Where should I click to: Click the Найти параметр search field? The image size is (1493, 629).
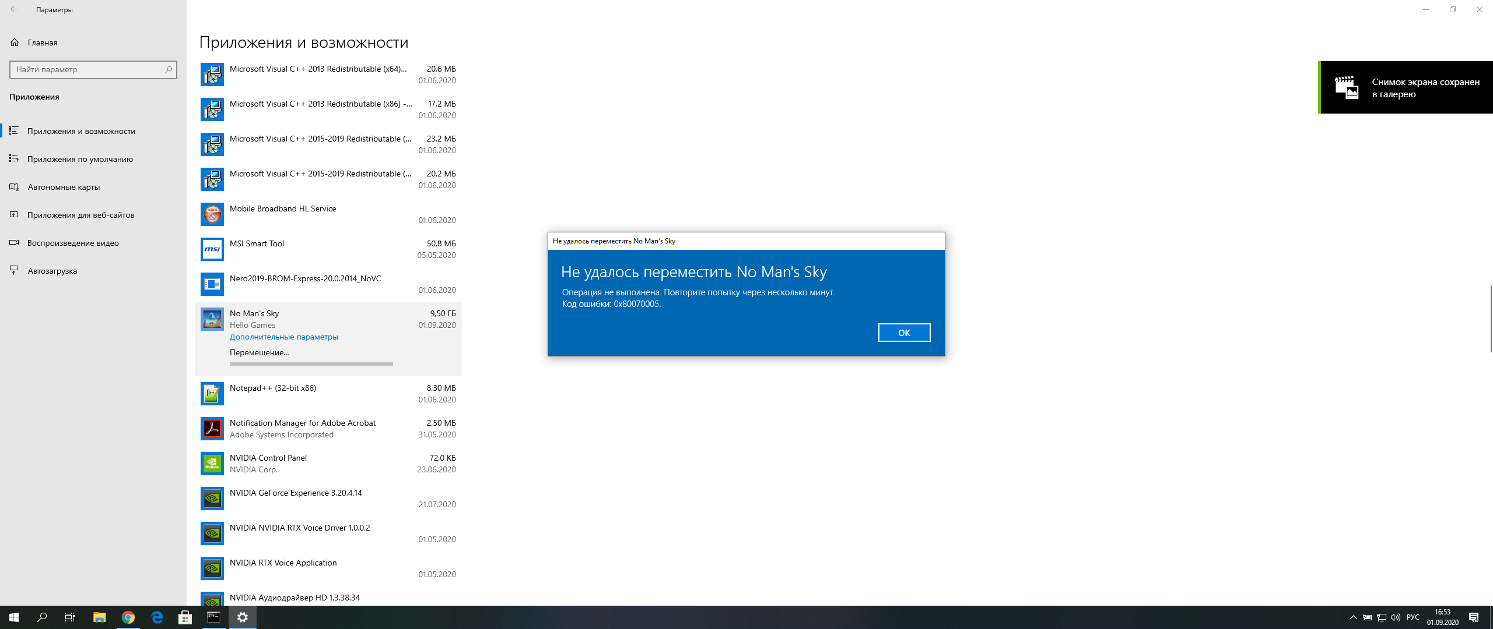coord(93,69)
